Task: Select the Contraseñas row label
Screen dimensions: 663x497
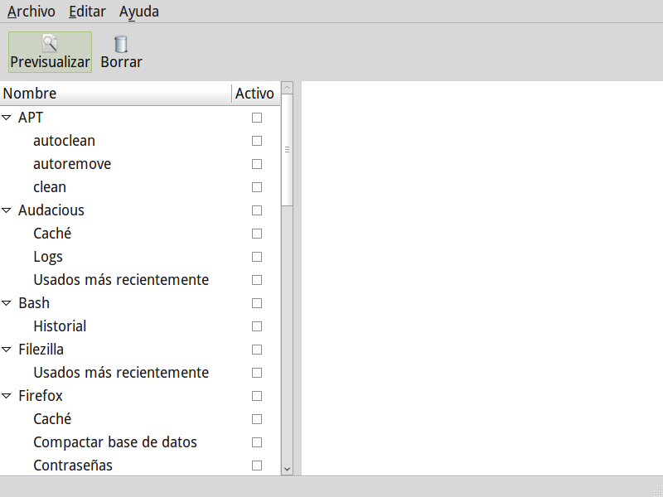Action: [x=73, y=466]
